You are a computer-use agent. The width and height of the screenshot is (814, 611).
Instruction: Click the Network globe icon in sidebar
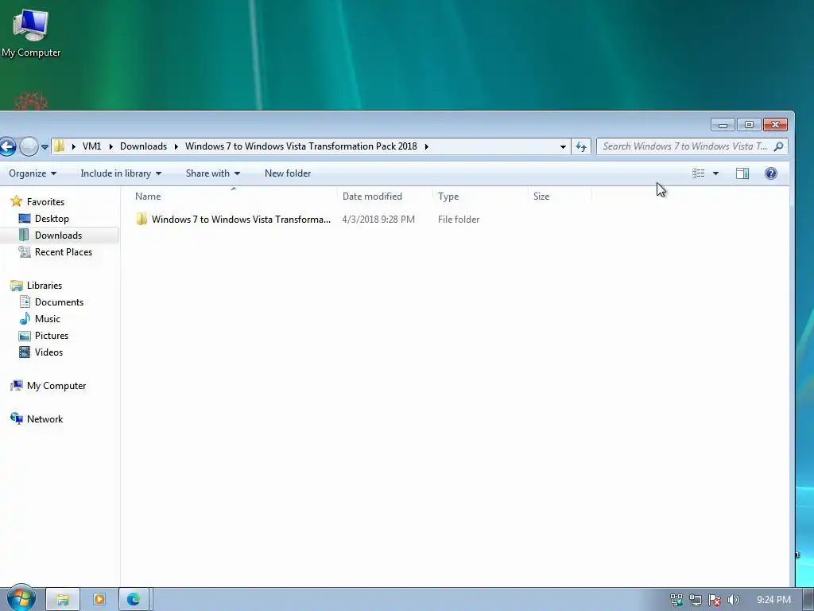click(17, 418)
